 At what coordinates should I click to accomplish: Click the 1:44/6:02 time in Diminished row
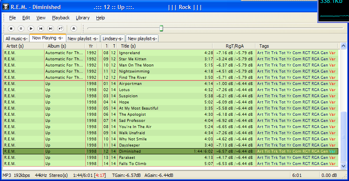203,151
